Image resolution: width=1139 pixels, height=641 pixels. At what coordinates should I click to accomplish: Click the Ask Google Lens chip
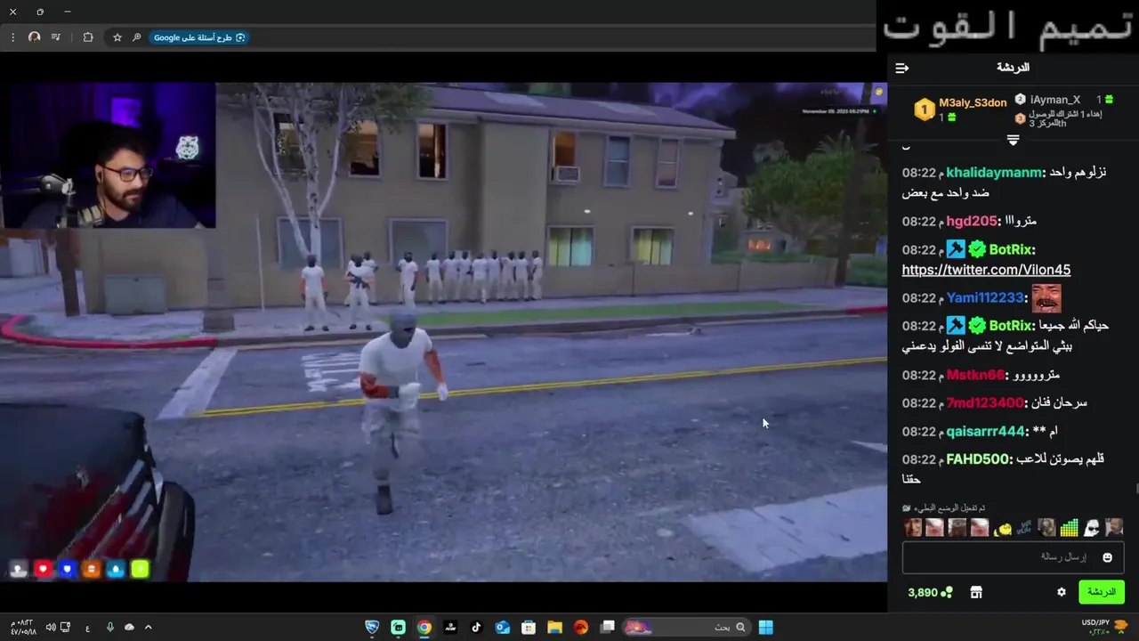click(x=199, y=37)
